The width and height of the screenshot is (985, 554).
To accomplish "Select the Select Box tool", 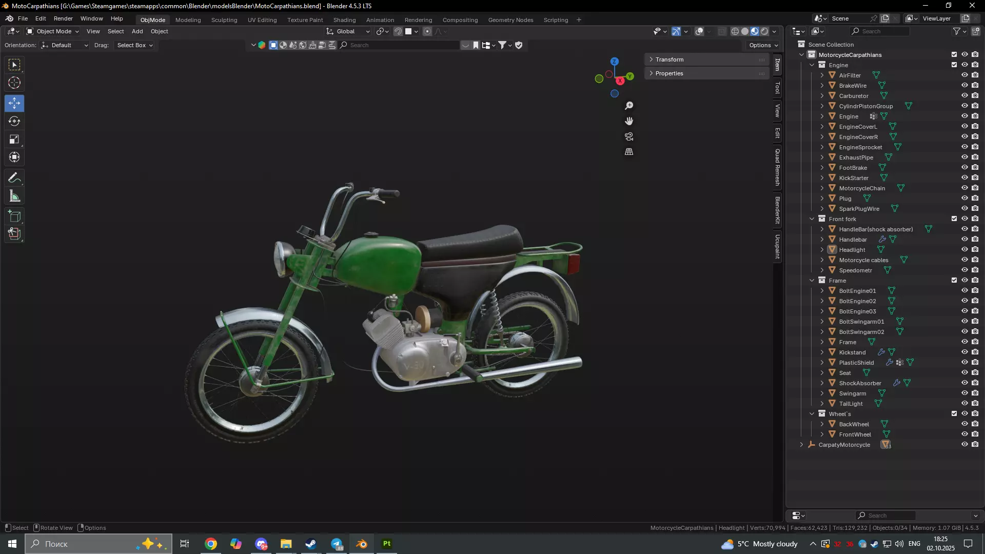I will tap(14, 65).
